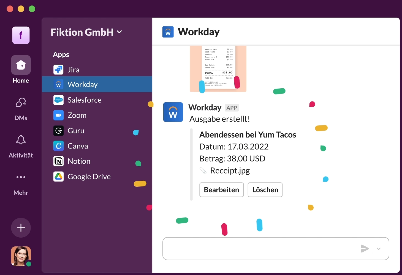
Task: Open the DMs section
Action: (x=21, y=109)
